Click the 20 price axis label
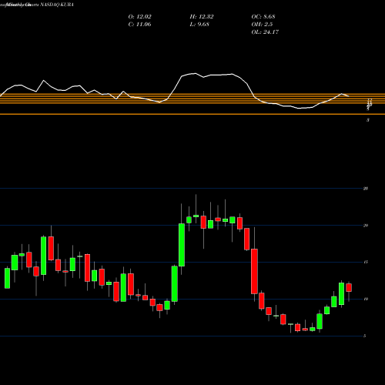This screenshot has width=385, height=385. tap(366, 226)
